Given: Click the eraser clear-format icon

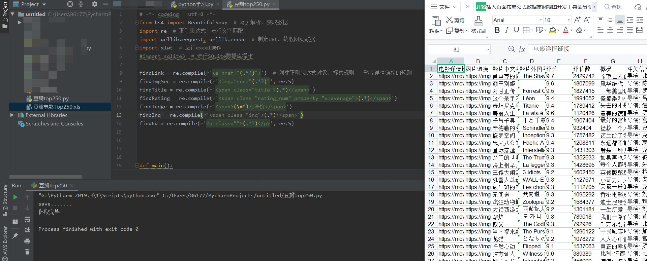Looking at the screenshot, I should click(579, 30).
